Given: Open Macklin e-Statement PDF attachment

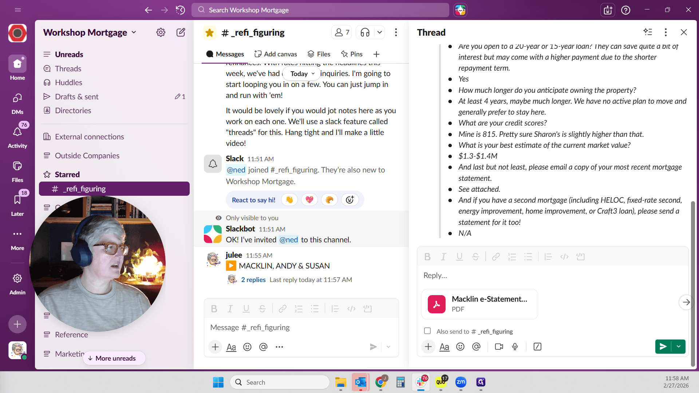Looking at the screenshot, I should pyautogui.click(x=479, y=304).
